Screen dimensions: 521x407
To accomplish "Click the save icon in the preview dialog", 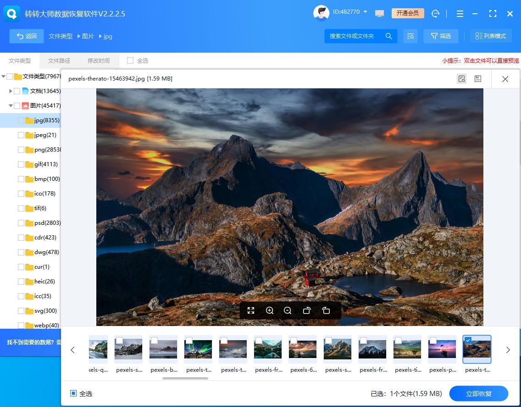I will pos(477,79).
